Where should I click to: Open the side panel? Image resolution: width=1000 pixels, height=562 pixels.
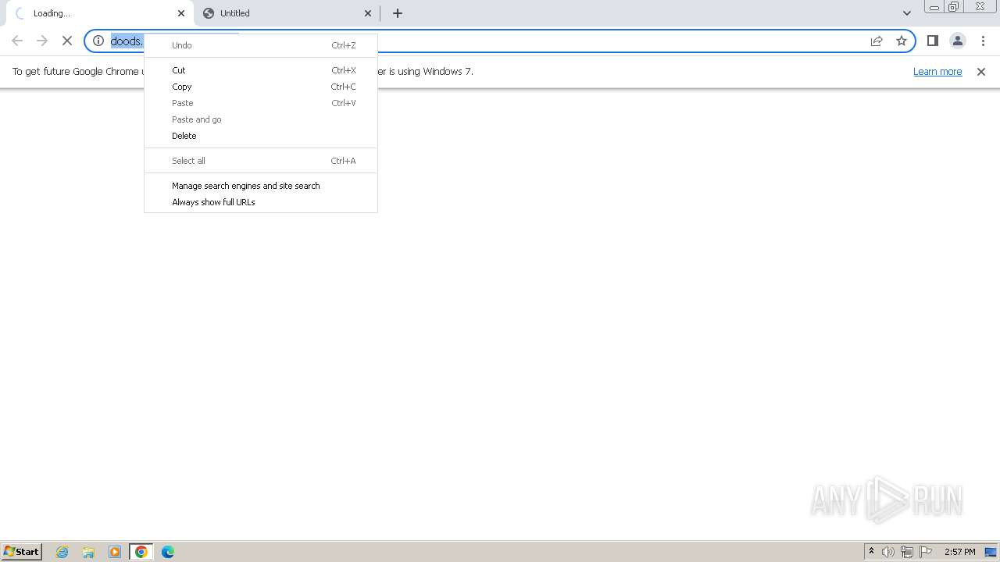click(x=933, y=41)
